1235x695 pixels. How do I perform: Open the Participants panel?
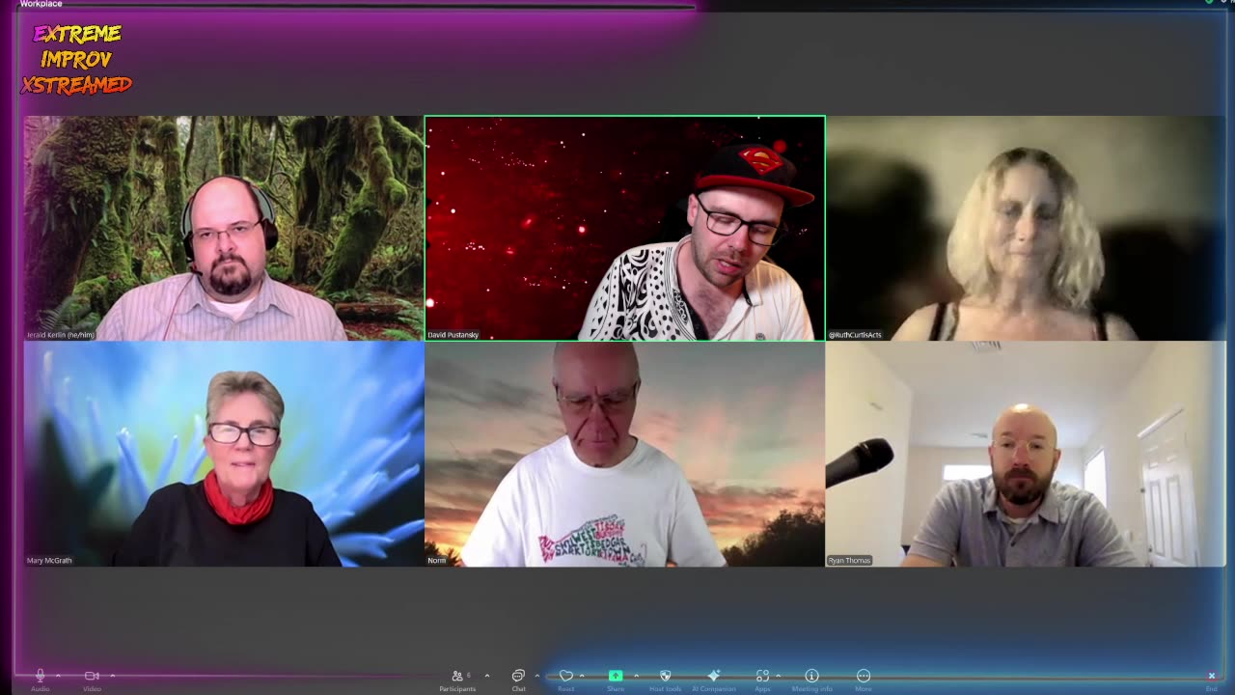click(457, 680)
